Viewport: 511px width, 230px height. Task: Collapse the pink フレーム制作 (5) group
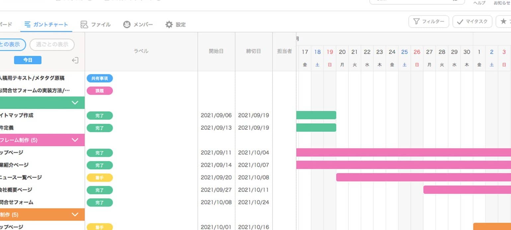point(75,140)
